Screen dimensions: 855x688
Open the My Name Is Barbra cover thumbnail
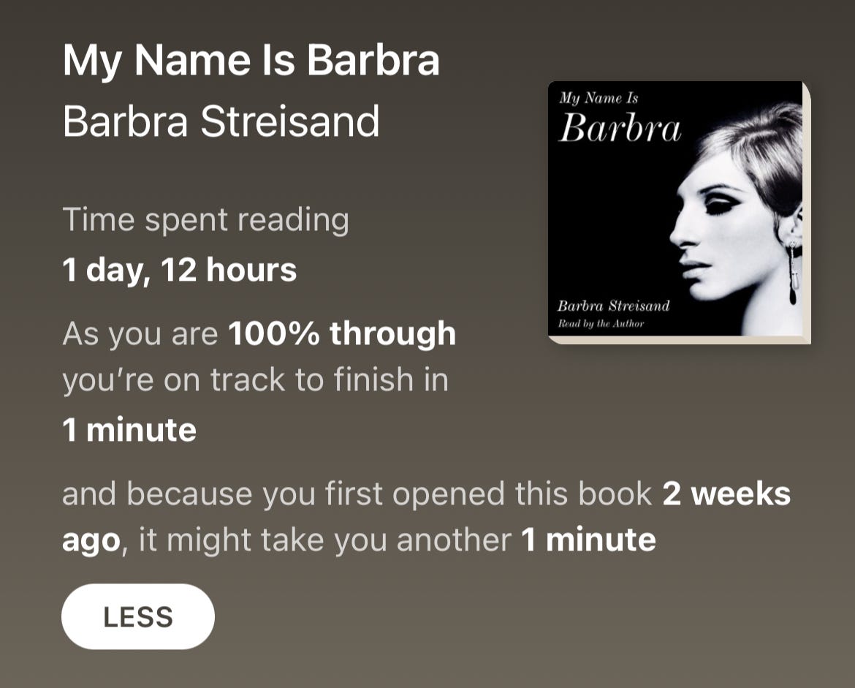679,213
